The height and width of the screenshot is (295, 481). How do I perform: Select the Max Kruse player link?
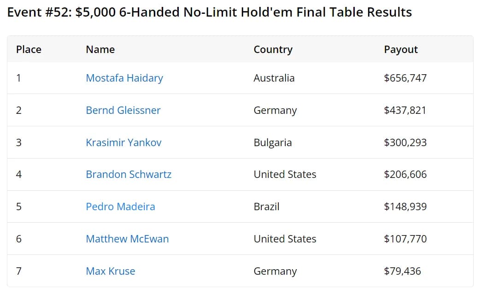tap(111, 271)
